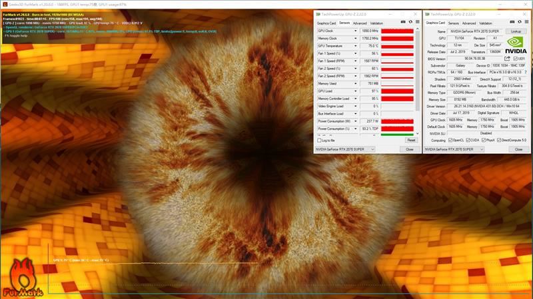533x299 pixels.
Task: Open Power Consumption (%) dropdown arrow
Action: (356, 129)
